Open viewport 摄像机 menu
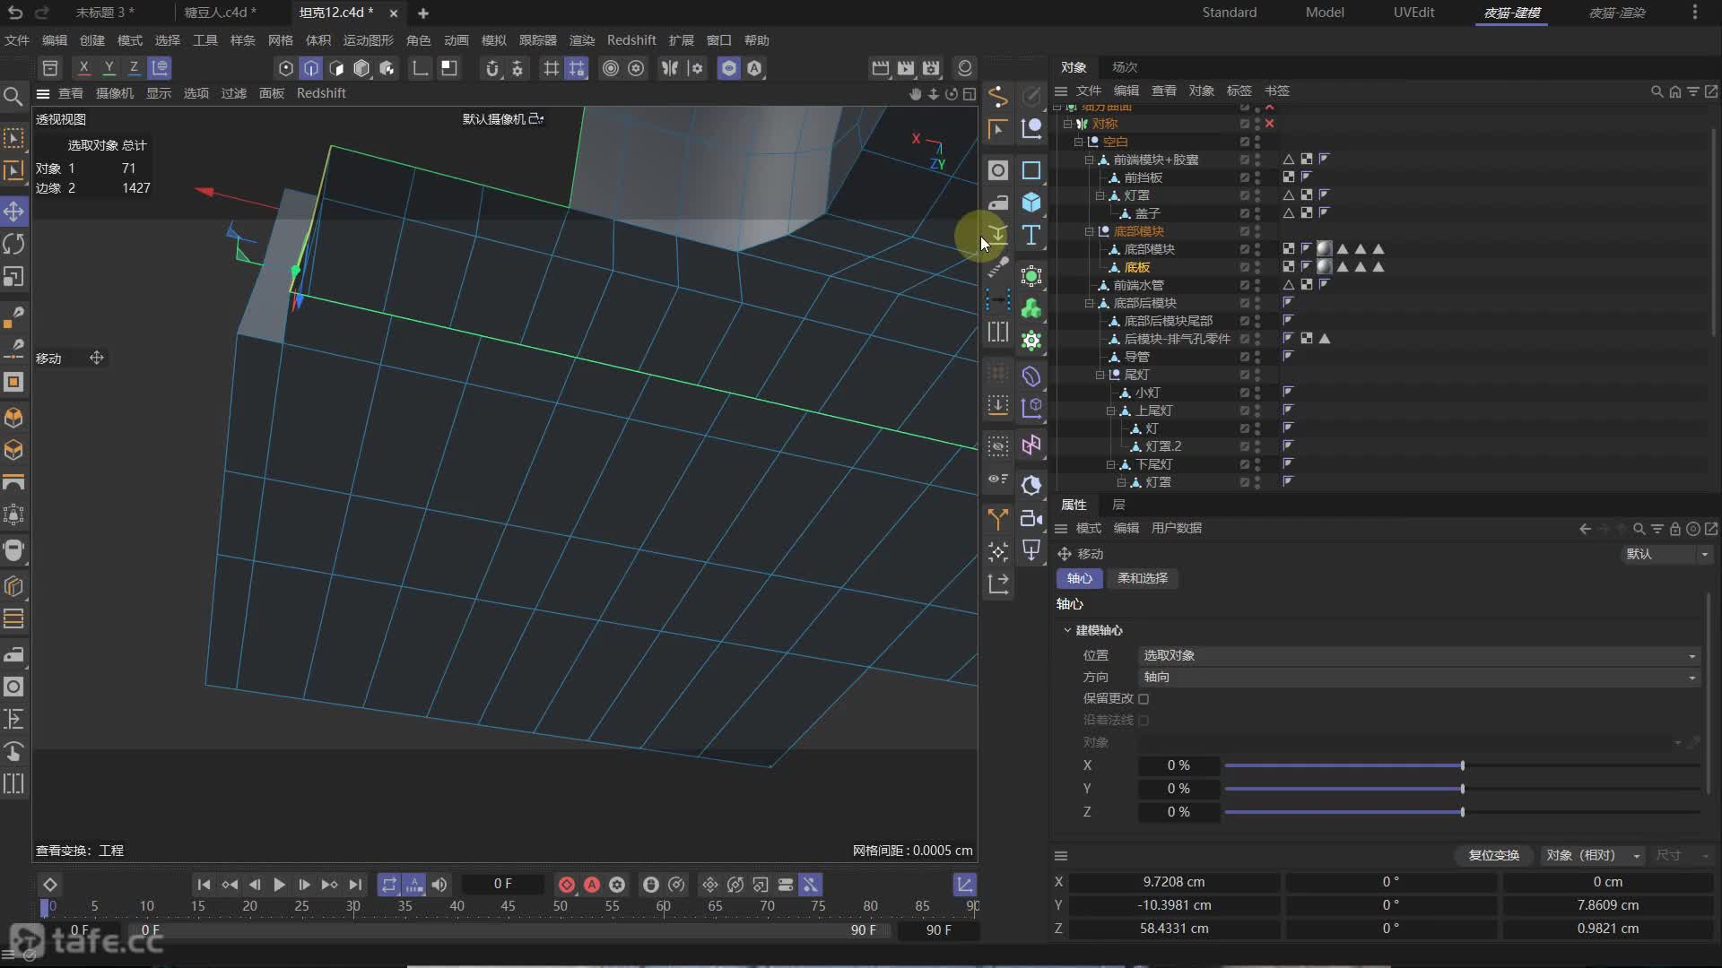 click(x=115, y=93)
